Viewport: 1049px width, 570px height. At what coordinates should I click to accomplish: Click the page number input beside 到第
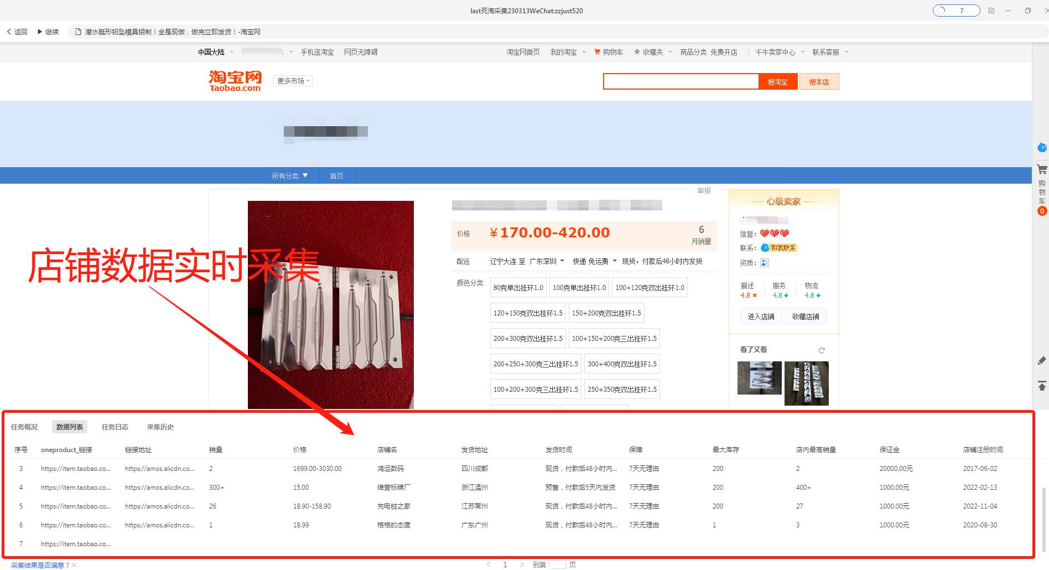[x=557, y=564]
